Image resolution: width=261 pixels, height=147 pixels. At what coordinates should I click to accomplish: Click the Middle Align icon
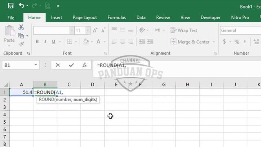tap(122, 30)
